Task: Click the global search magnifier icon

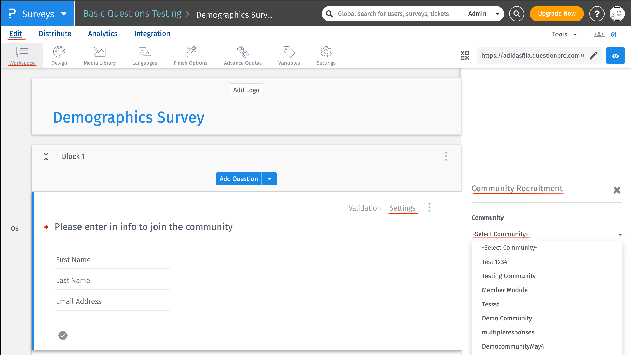Action: [516, 14]
